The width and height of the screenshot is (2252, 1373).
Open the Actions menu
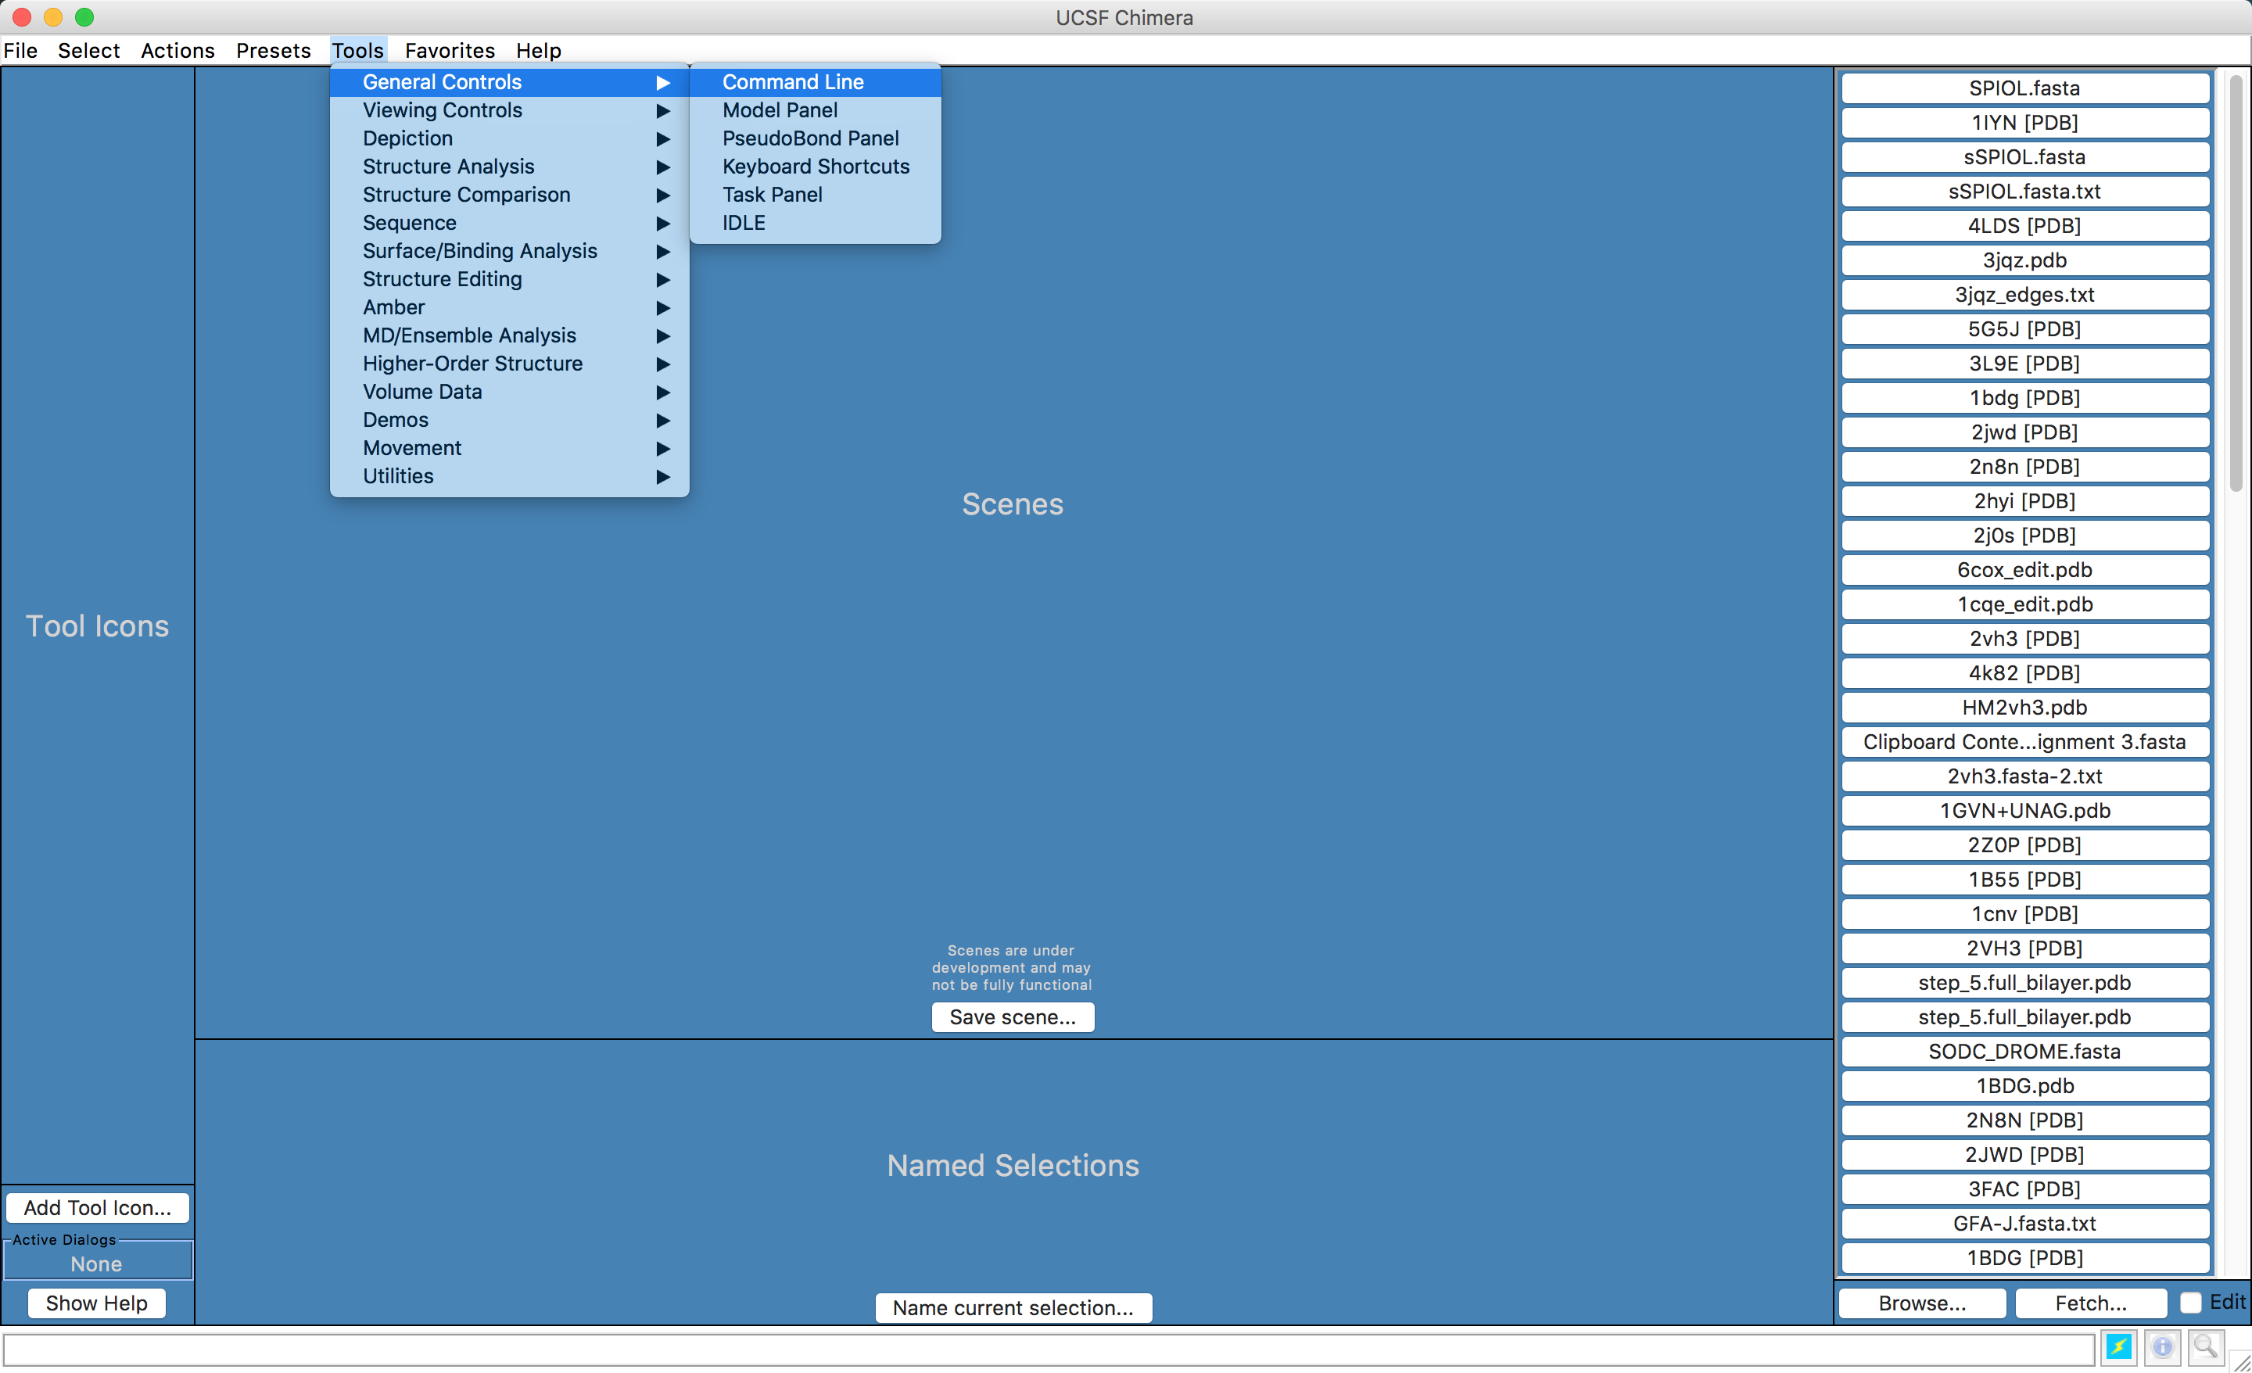pyautogui.click(x=178, y=50)
